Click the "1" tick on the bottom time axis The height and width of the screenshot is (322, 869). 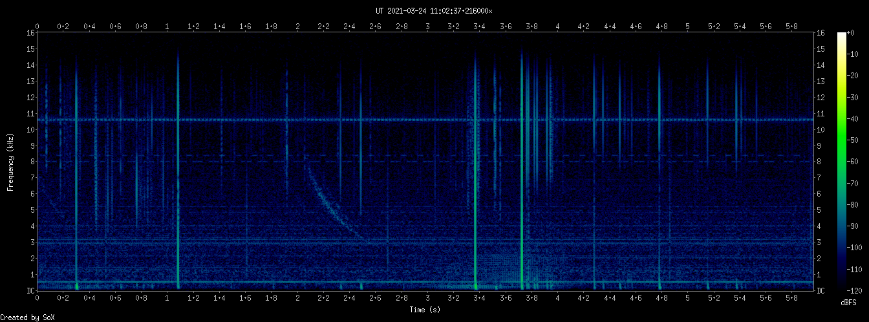click(167, 298)
